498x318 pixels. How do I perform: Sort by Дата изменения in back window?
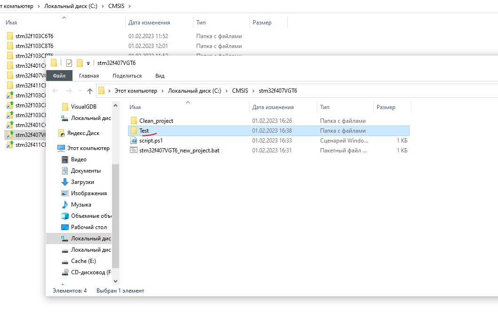pos(159,23)
